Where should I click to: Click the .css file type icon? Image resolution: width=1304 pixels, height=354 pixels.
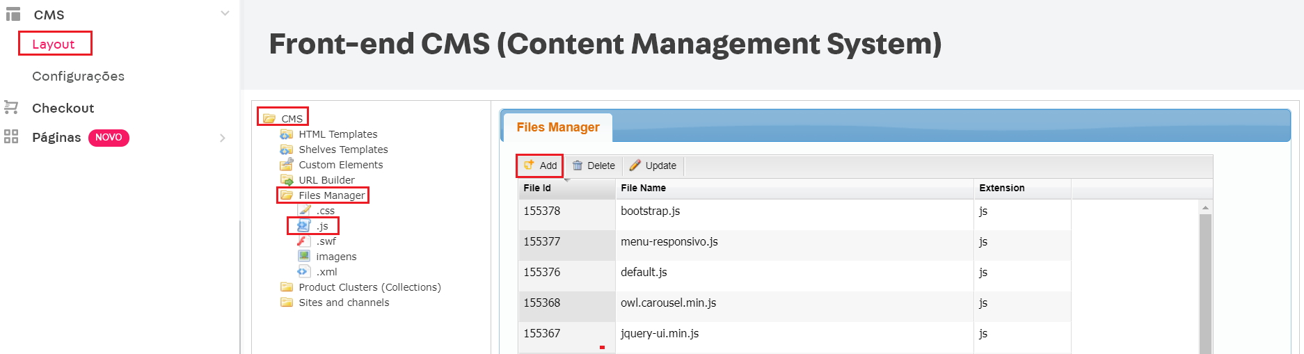click(304, 211)
